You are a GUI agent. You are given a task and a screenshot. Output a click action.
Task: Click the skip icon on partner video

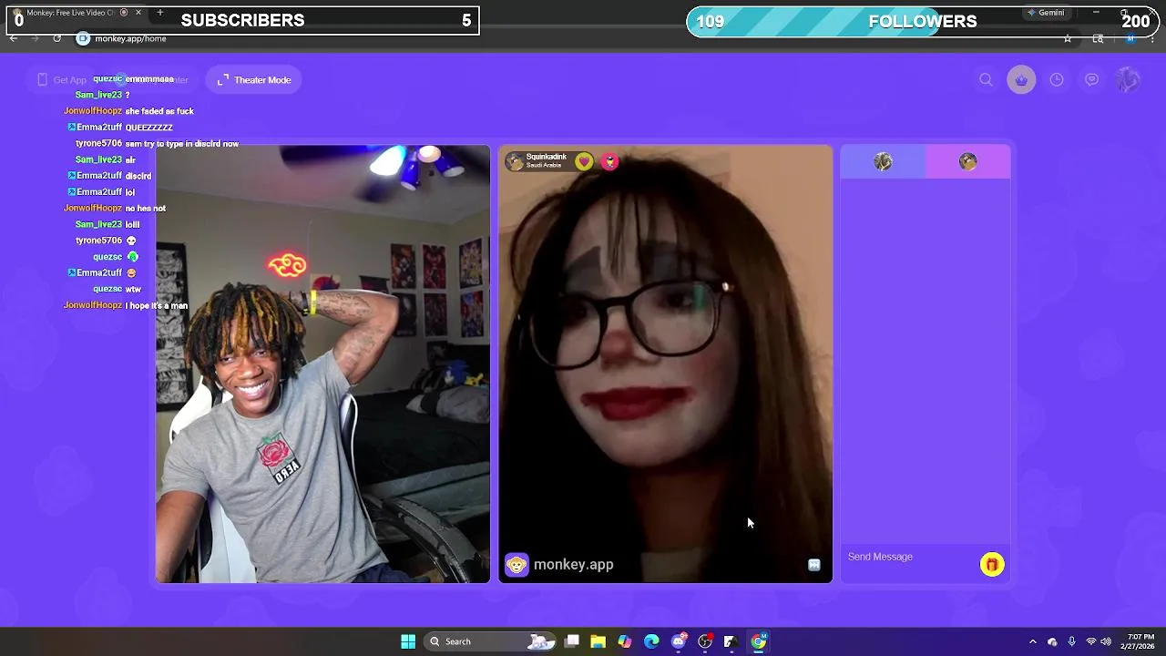814,565
